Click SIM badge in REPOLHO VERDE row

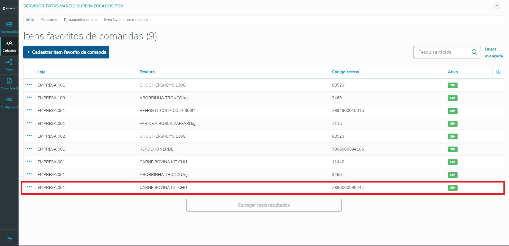point(453,149)
